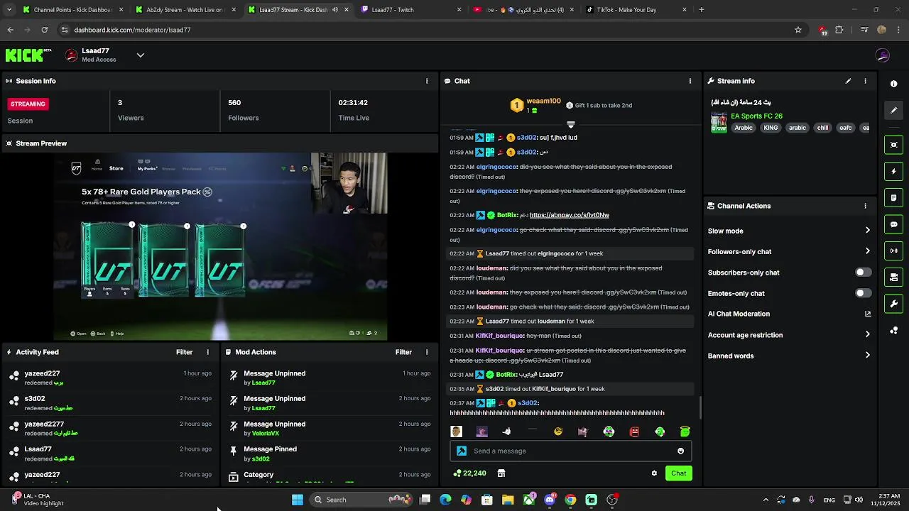Viewport: 909px width, 511px height.
Task: Switch to Lsaad77 Twitch browser tab
Action: [x=410, y=10]
